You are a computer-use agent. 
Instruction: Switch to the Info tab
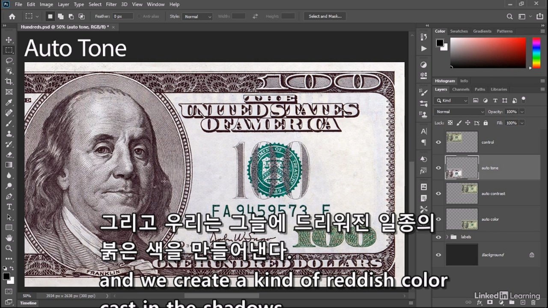click(x=464, y=81)
